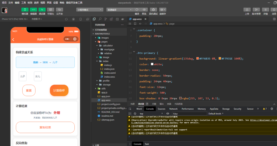The image size is (277, 146).
Task: Click the simulator phone device icon
Action: 81,19
